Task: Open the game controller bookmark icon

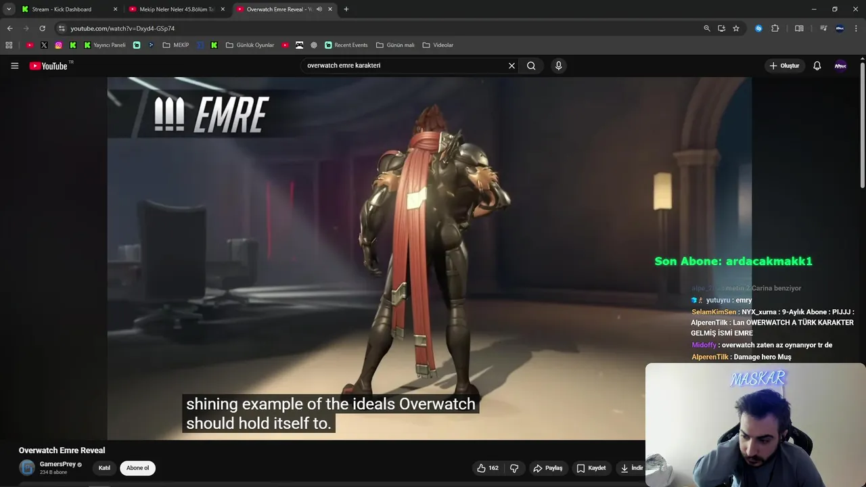Action: (x=299, y=45)
